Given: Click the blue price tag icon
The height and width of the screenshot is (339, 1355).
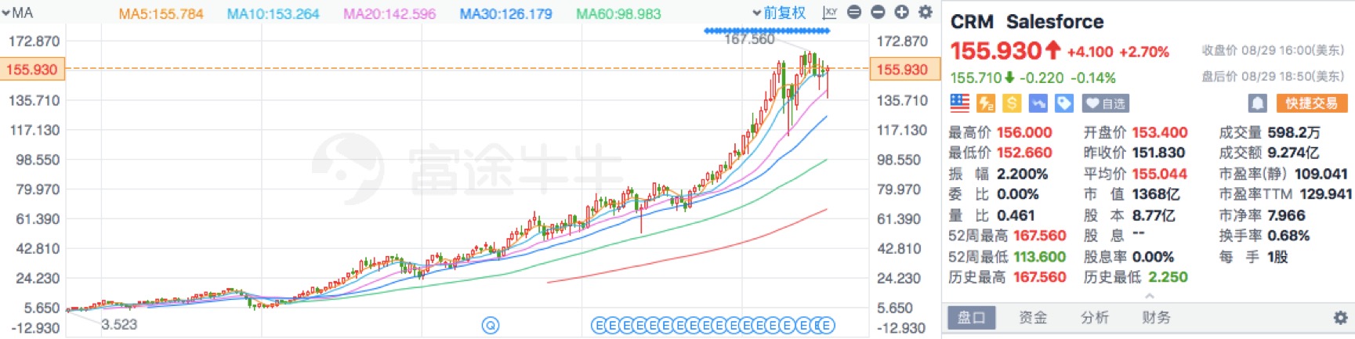Looking at the screenshot, I should coord(1063,103).
